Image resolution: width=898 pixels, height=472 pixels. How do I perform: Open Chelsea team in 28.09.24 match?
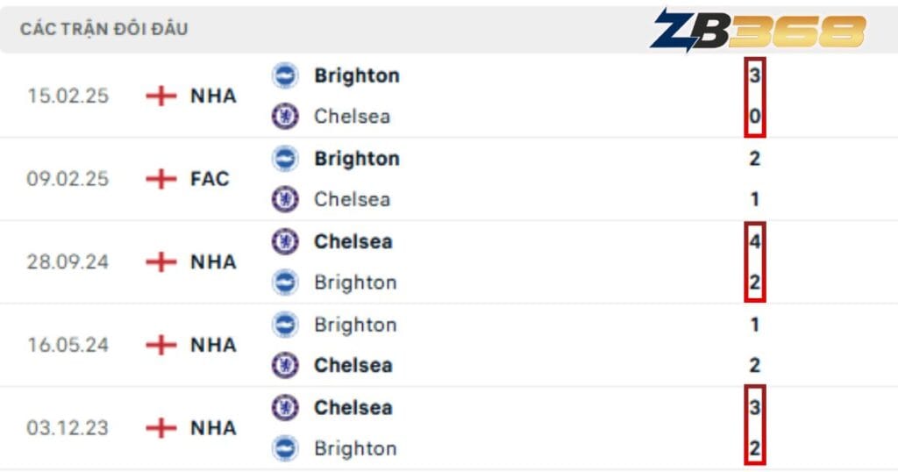point(353,241)
